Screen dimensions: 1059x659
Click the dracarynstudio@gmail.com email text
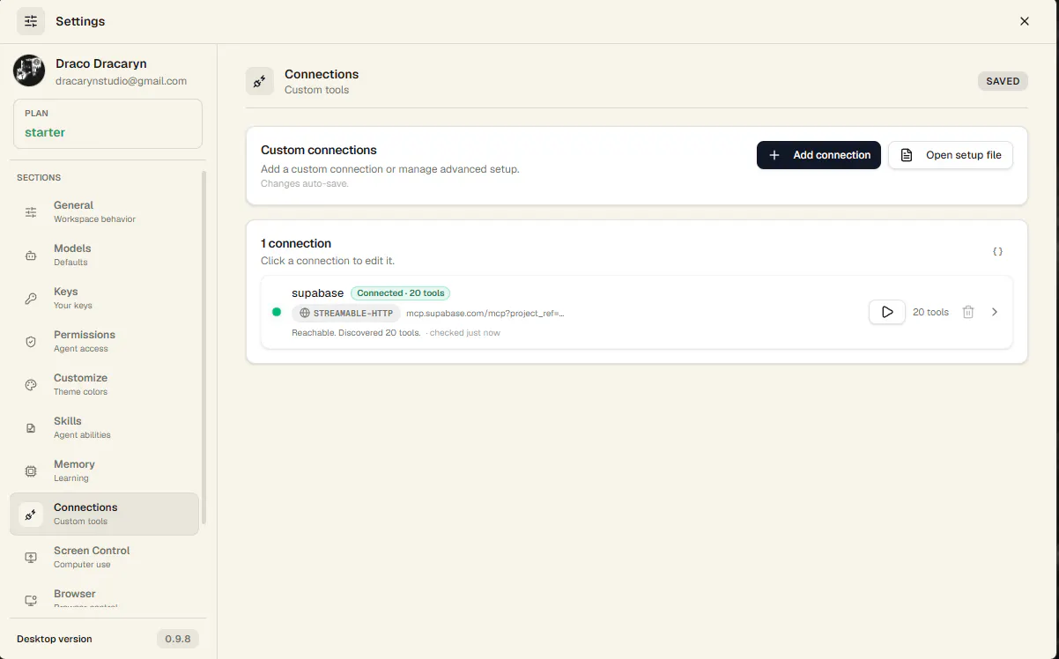pyautogui.click(x=121, y=81)
